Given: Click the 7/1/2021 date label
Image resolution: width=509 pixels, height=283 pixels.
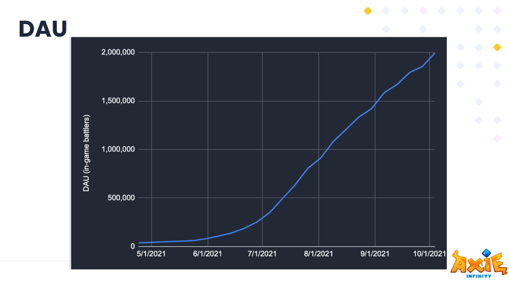Looking at the screenshot, I should click(x=262, y=254).
